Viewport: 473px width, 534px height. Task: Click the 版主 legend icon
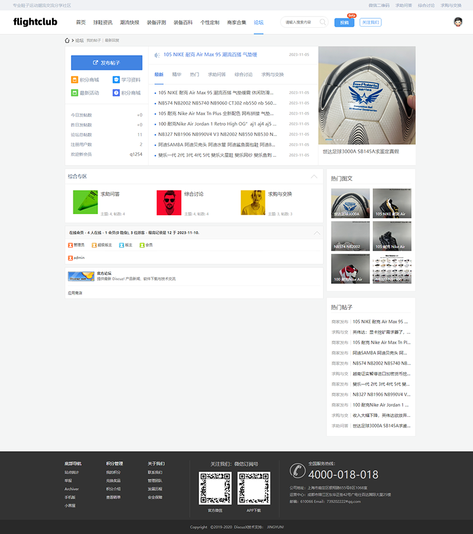(x=122, y=245)
